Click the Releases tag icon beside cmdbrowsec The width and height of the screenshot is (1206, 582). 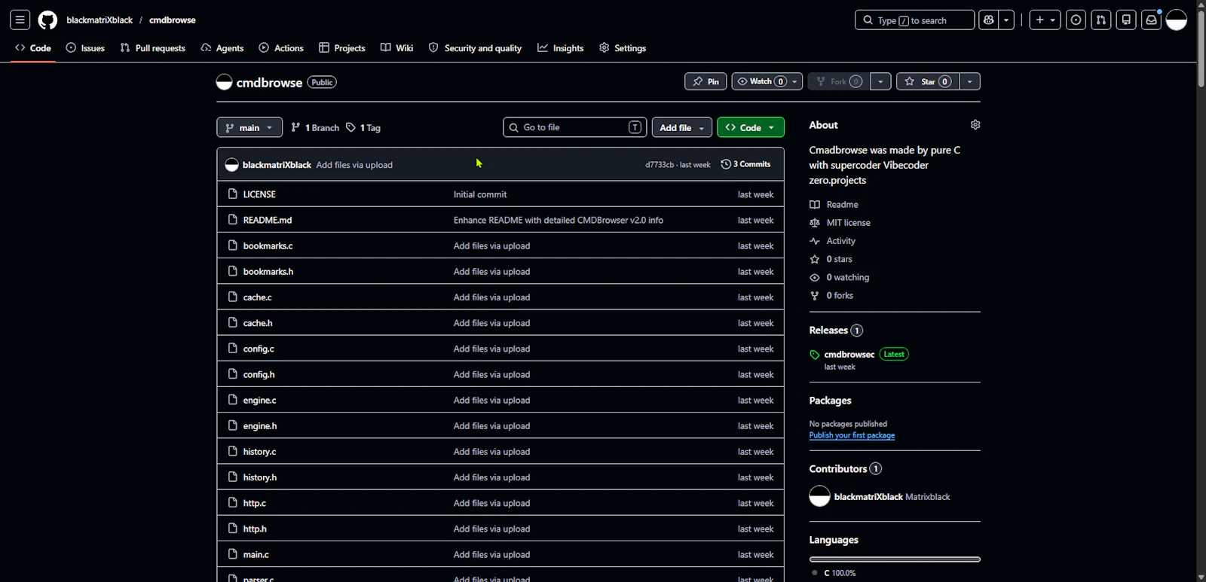814,355
